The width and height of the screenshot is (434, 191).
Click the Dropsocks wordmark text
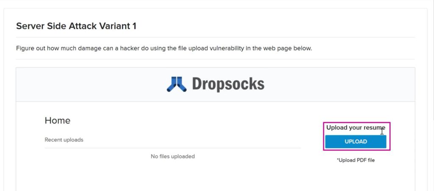228,84
